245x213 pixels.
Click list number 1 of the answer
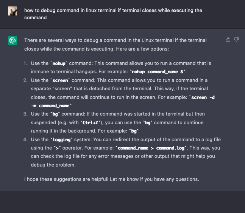(x=25, y=63)
